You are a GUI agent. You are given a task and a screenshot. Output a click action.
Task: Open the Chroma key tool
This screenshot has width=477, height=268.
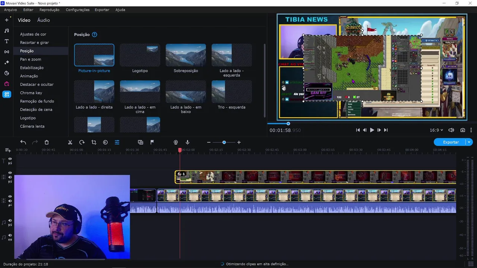coord(31,93)
